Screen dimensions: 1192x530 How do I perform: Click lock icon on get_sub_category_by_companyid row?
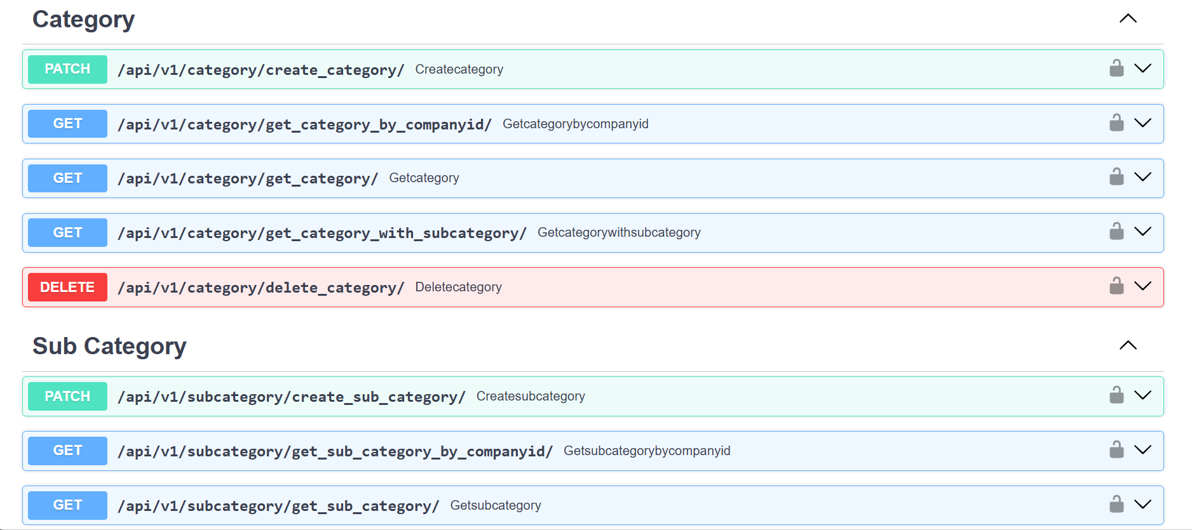pos(1116,450)
